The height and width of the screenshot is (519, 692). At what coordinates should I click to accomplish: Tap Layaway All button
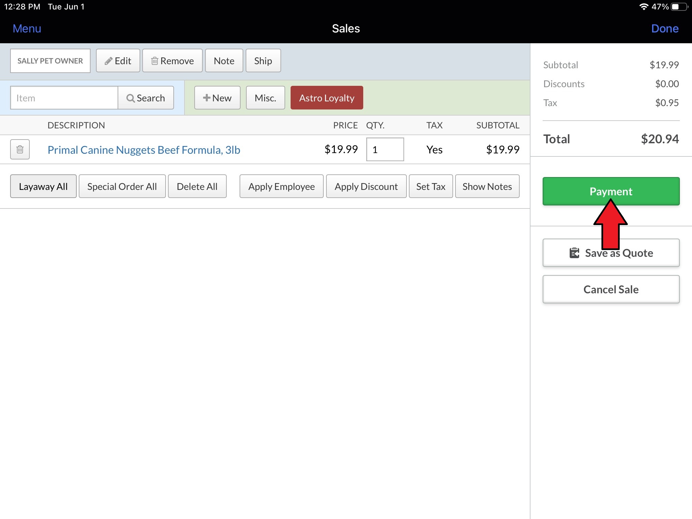(43, 187)
